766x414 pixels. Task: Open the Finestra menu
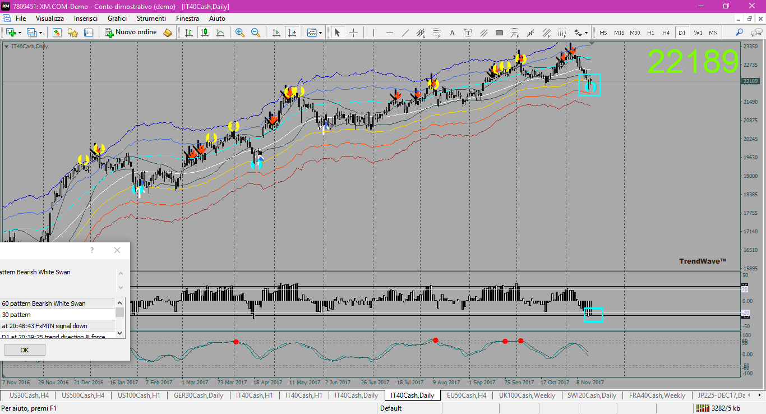coord(187,19)
